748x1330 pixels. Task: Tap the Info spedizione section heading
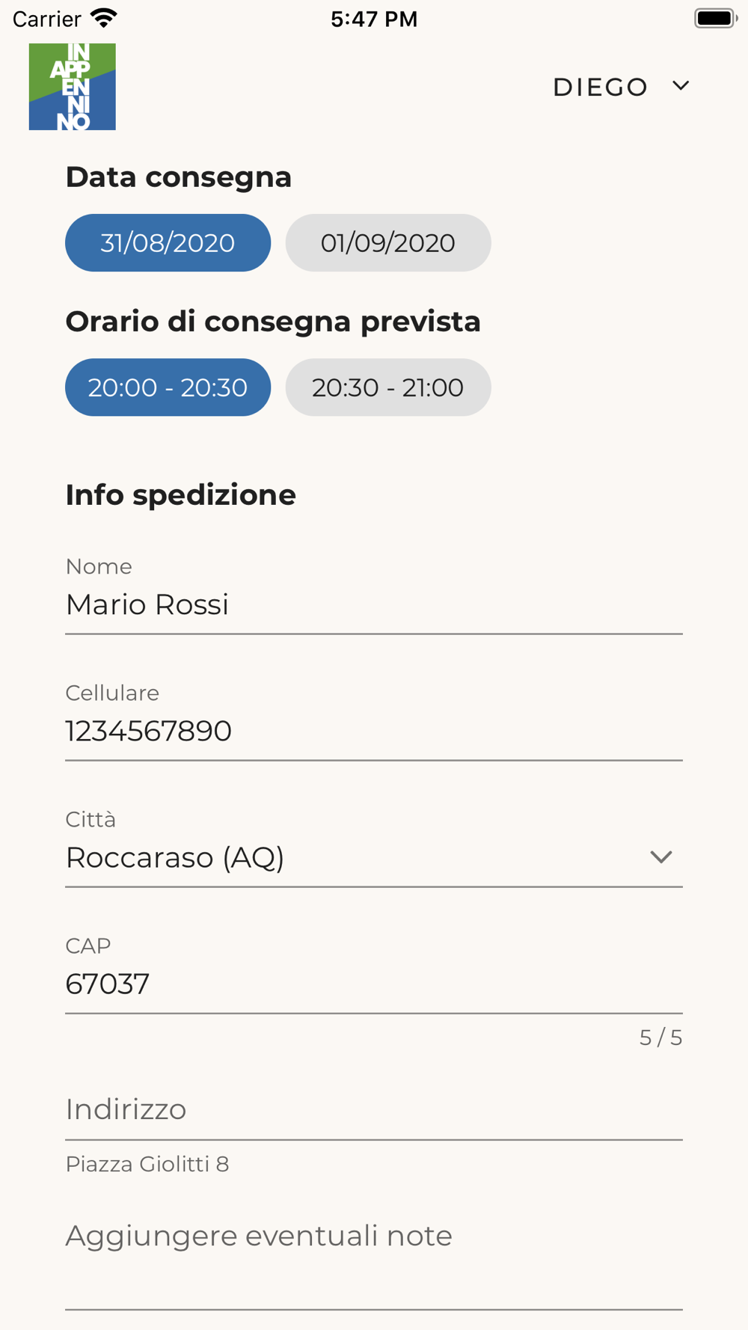(x=180, y=494)
